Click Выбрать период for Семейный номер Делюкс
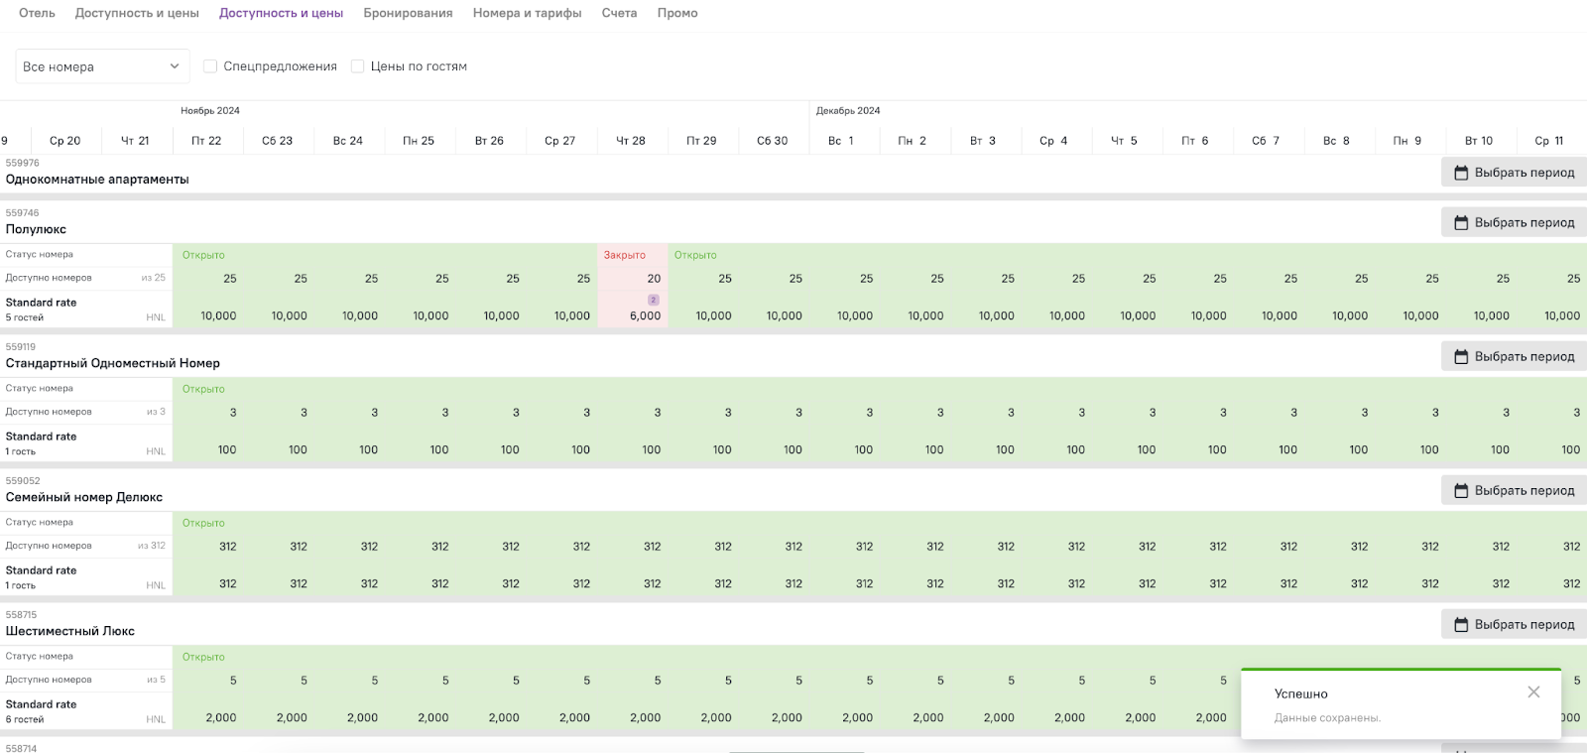Screen dimensions: 1587x753 [x=1514, y=490]
